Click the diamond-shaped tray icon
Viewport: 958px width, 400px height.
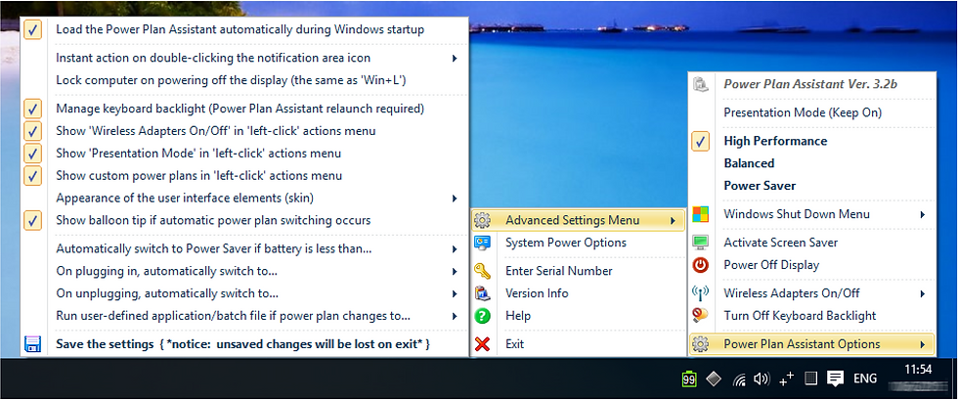tap(714, 378)
